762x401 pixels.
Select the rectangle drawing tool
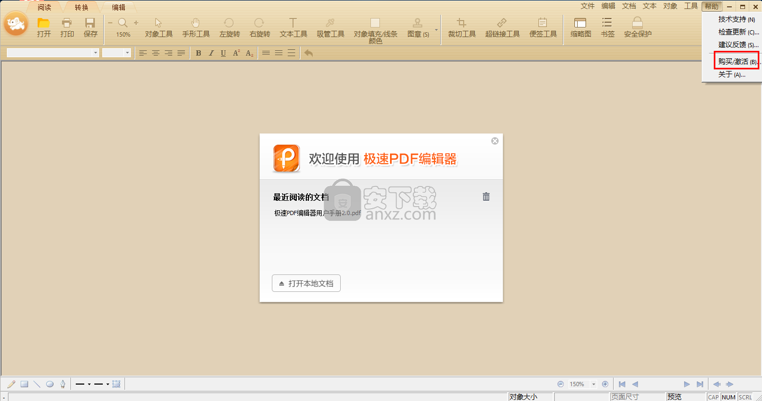pyautogui.click(x=24, y=384)
